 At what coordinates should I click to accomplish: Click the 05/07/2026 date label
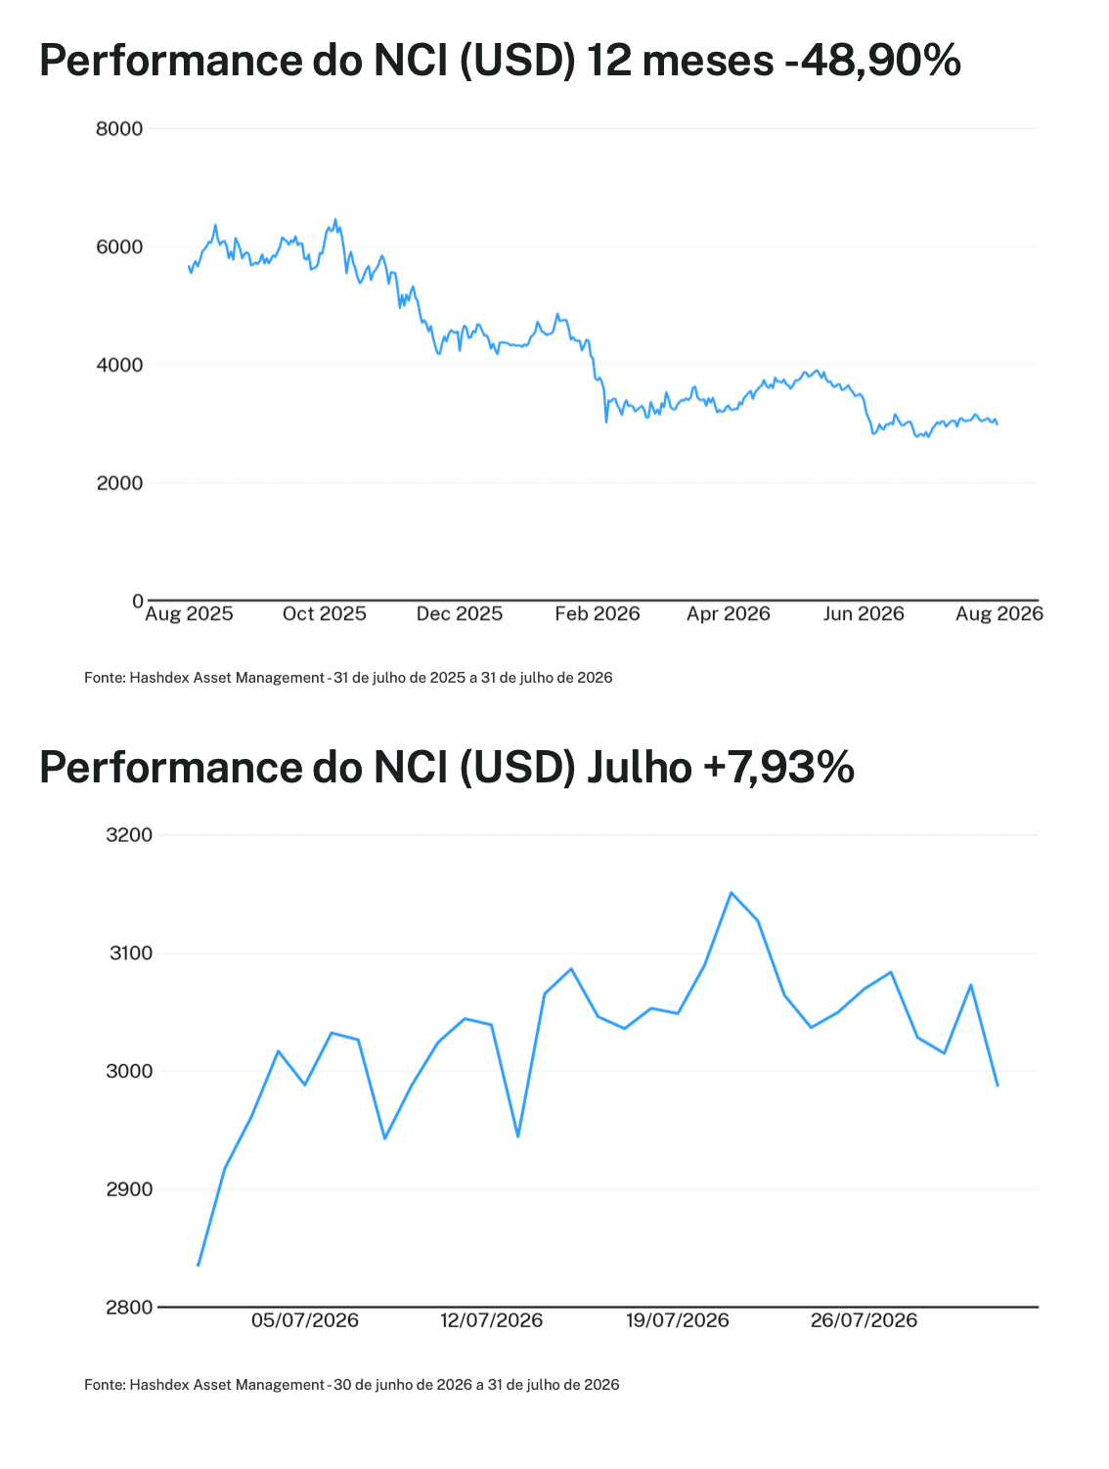tap(305, 1320)
